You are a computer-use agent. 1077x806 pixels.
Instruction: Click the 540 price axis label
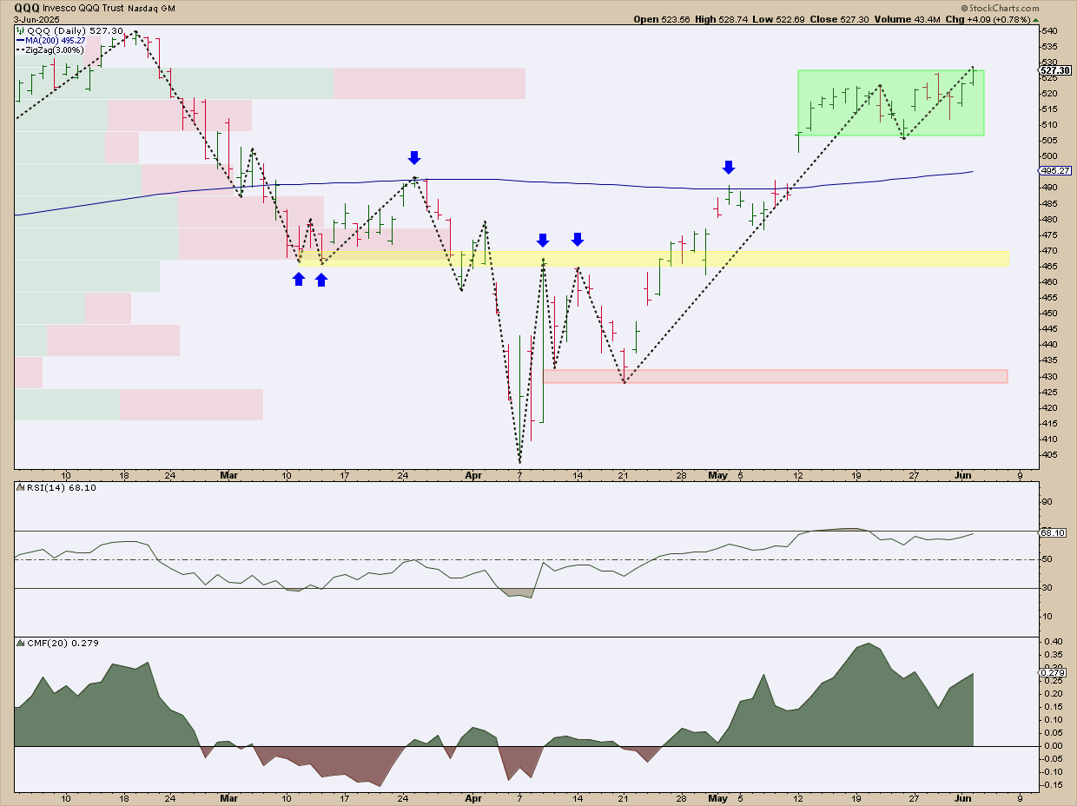coord(1050,30)
